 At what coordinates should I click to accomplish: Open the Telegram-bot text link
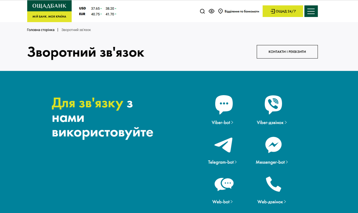[222, 162]
